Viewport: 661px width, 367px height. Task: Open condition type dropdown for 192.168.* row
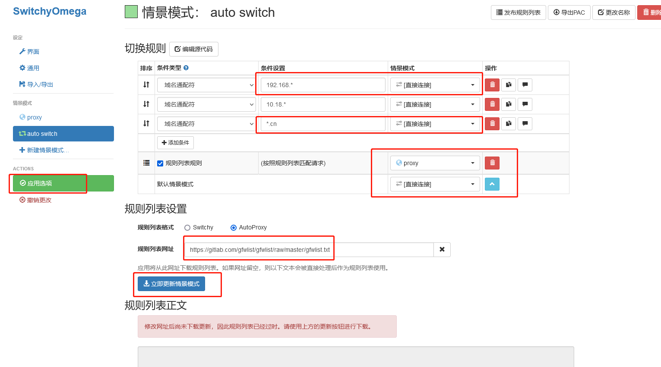(x=206, y=85)
